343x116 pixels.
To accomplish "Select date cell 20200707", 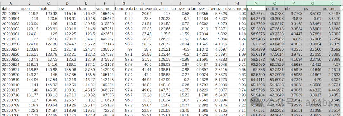I will click(x=10, y=110).
